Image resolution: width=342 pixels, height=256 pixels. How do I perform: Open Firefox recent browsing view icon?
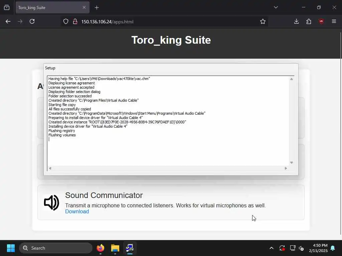coord(7,7)
